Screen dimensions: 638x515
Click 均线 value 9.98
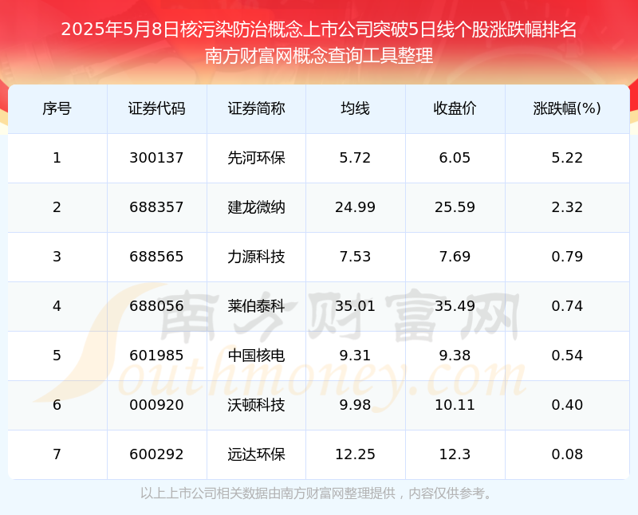click(355, 405)
